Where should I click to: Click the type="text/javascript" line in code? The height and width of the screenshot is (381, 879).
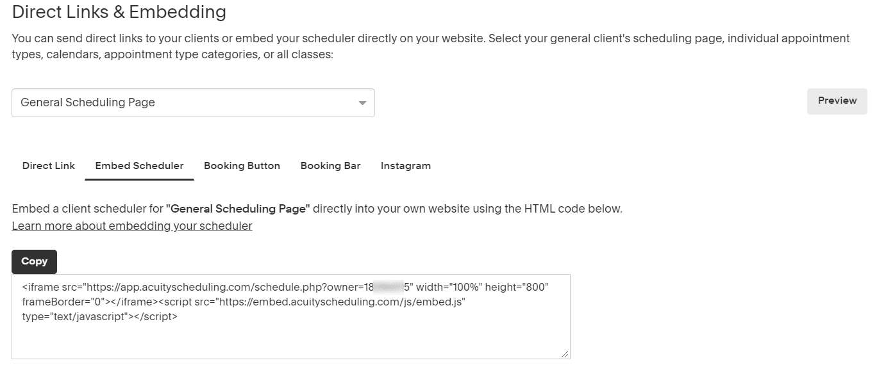point(99,316)
